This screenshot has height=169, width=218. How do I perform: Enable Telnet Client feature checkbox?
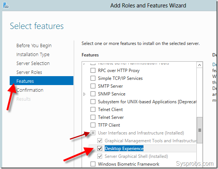[93, 109]
